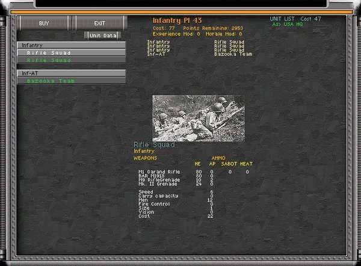Expand the Inf-AT category header
This screenshot has width=361, height=266.
[71, 73]
